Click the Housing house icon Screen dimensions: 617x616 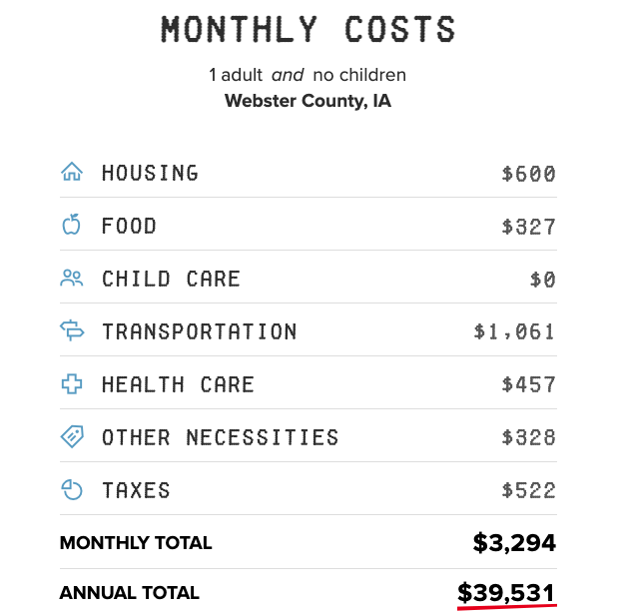71,173
